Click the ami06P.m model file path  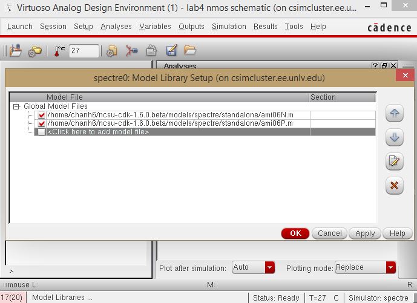point(170,123)
